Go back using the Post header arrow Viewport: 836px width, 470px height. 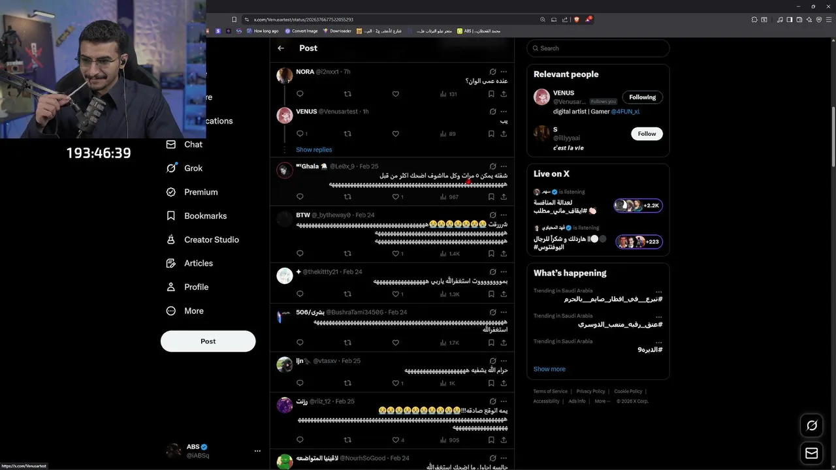[x=281, y=48]
